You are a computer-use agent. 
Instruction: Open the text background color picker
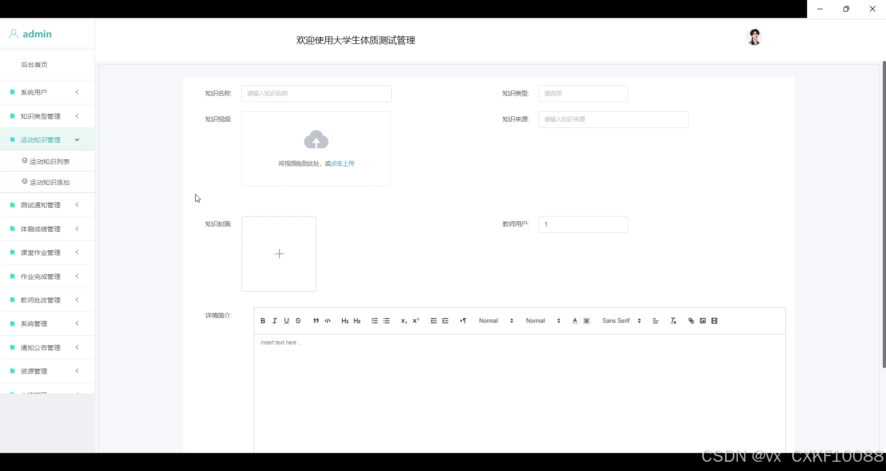coord(587,321)
